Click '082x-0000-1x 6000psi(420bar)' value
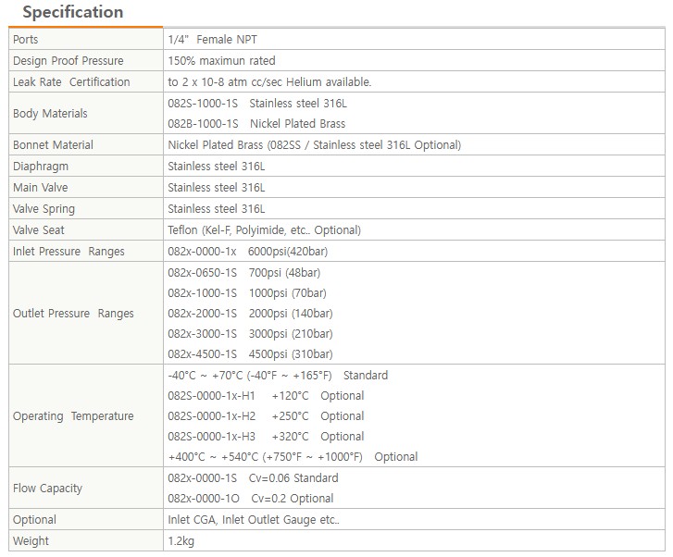 coord(248,252)
